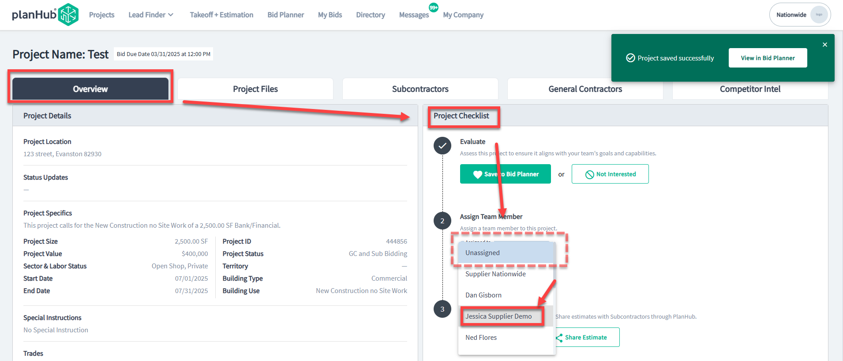843x361 pixels.
Task: Choose Unassigned in the assignee list
Action: (506, 252)
